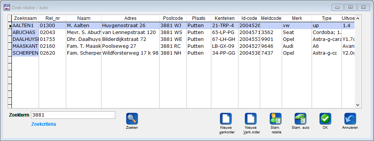The height and width of the screenshot is (141, 374).
Task: Create a Nieuwe Verk.order
Action: [x=251, y=118]
